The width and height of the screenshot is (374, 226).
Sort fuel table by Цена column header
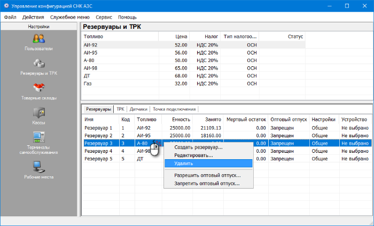[181, 37]
